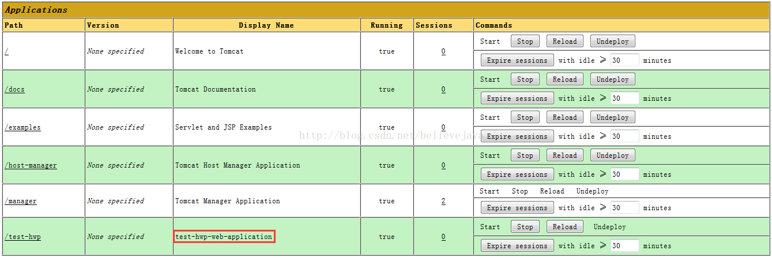Click Stop button for root application
This screenshot has width=772, height=258.
[x=525, y=41]
